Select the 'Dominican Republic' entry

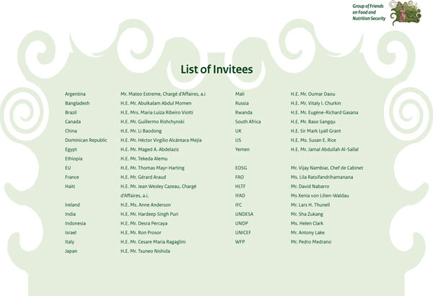86,140
